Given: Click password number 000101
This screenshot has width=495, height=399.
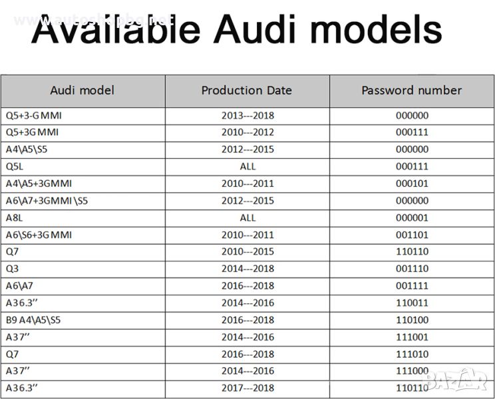Looking at the screenshot, I should click(412, 184).
